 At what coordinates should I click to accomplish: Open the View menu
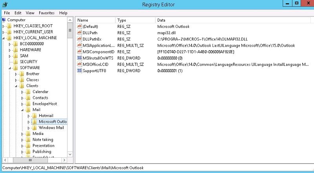point(30,13)
